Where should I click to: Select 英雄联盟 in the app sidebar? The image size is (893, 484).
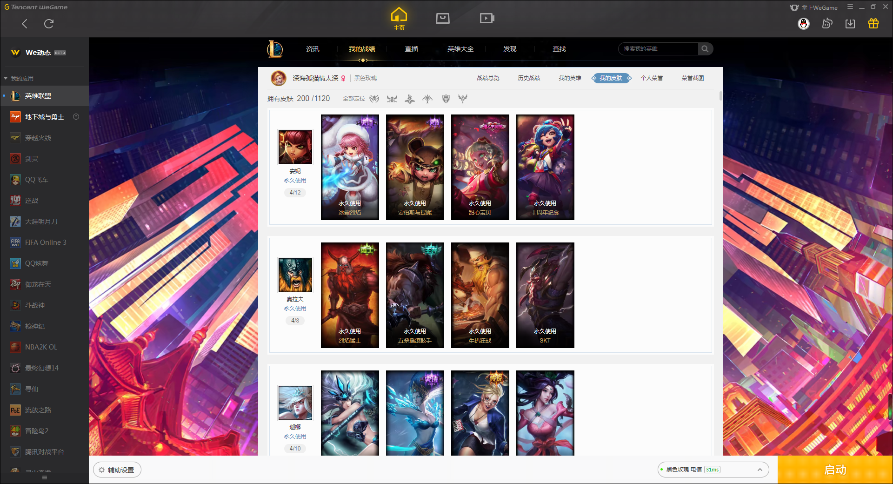tap(44, 96)
